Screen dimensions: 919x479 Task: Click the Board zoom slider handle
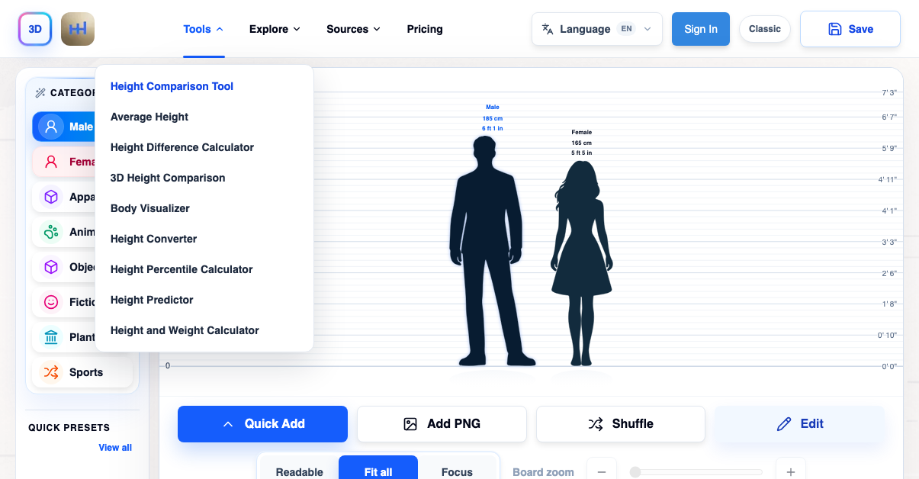(x=635, y=472)
